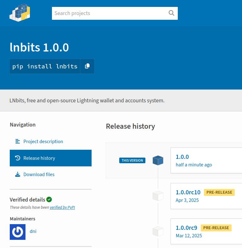242x248 pixels.
Task: Click the "Mar 12, 2025" date
Action: click(189, 236)
